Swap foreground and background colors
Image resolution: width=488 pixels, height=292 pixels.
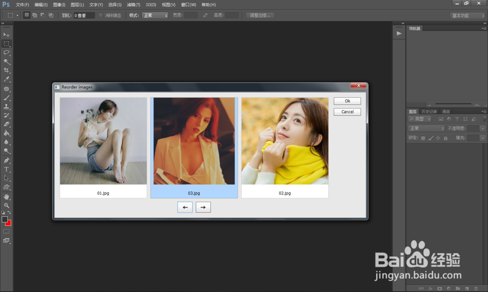click(9, 212)
